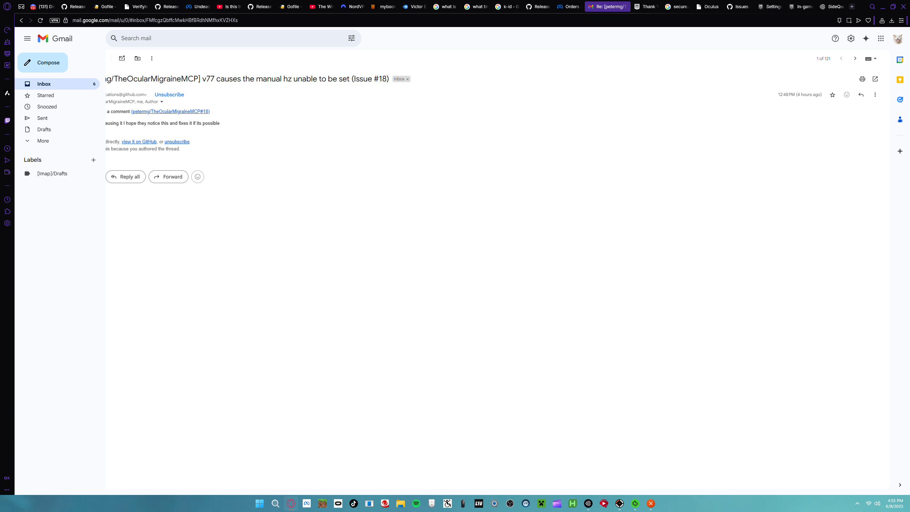Image resolution: width=910 pixels, height=512 pixels.
Task: Add emoji reaction beside Forward button
Action: 198,177
